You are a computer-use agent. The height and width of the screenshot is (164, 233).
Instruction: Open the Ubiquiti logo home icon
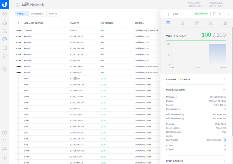coord(4,4)
